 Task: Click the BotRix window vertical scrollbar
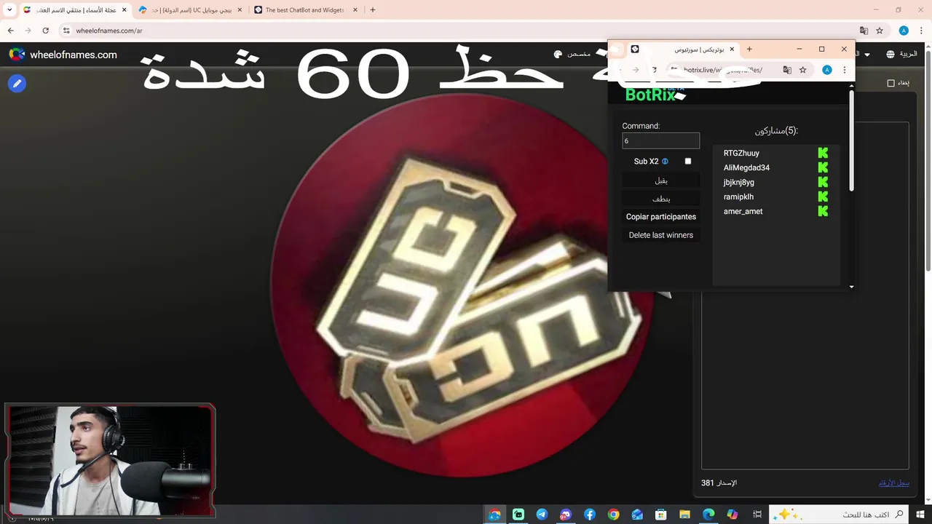(x=852, y=142)
